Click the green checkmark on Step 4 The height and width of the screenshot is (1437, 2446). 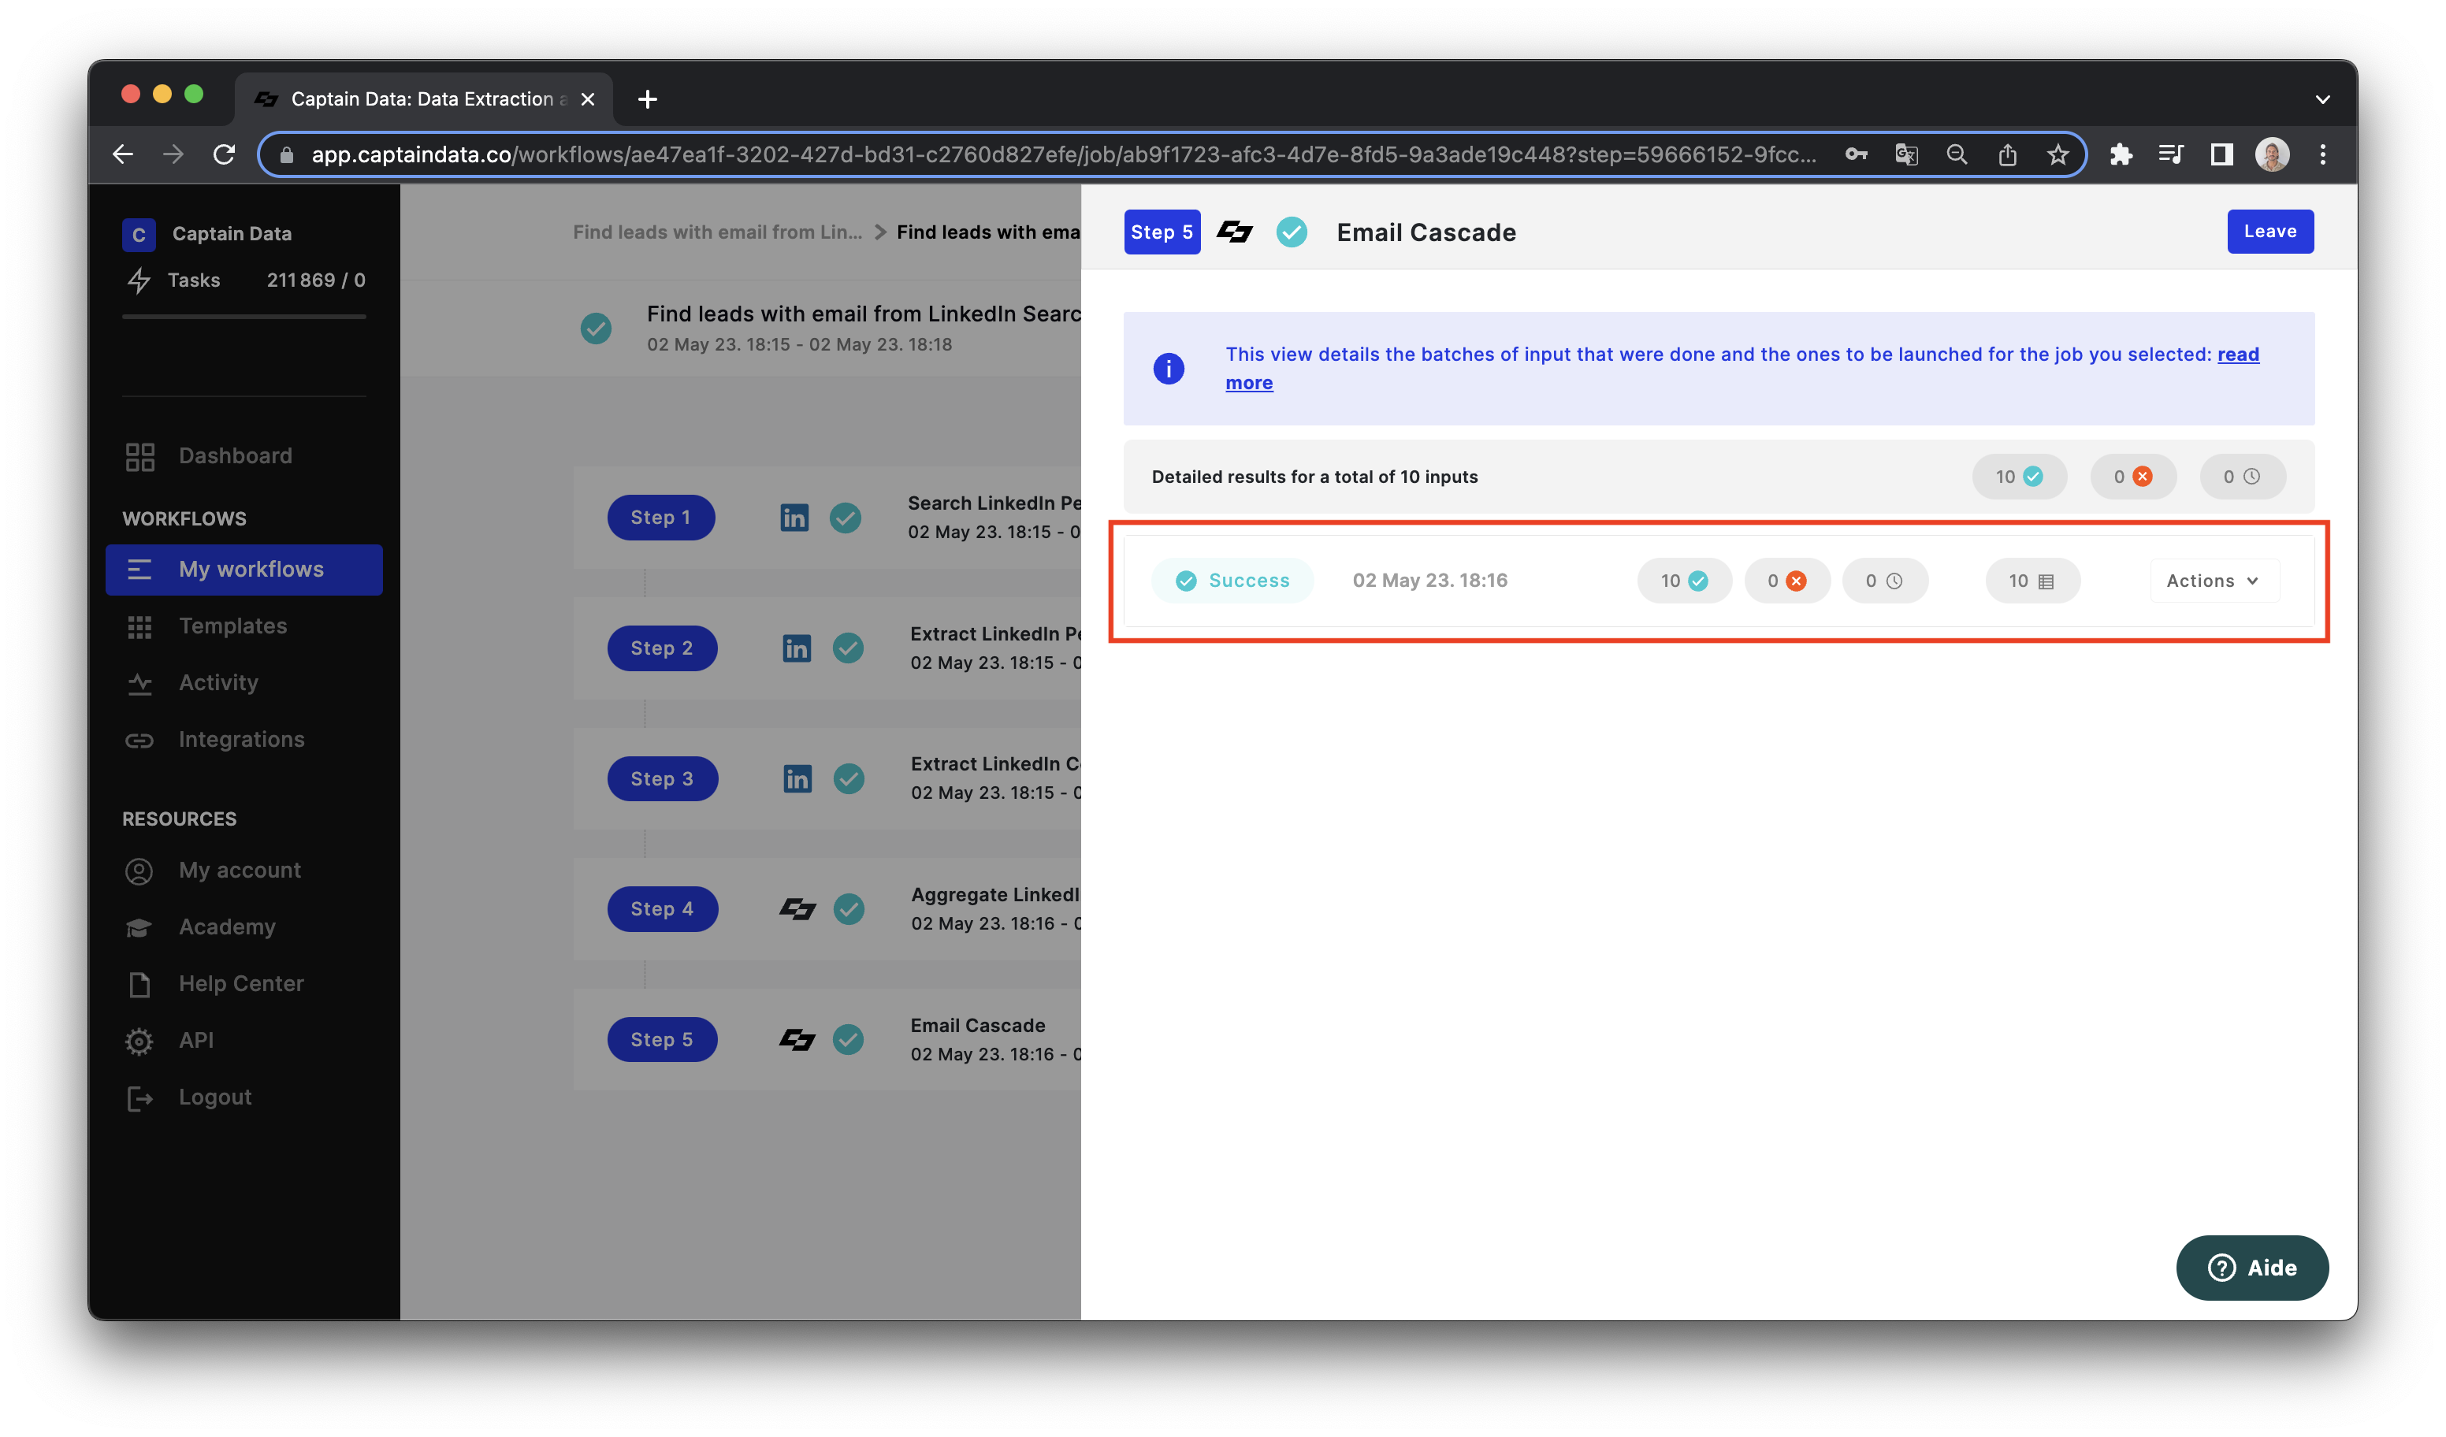click(849, 909)
